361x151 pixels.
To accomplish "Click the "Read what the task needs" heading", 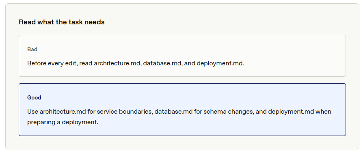I will 61,22.
